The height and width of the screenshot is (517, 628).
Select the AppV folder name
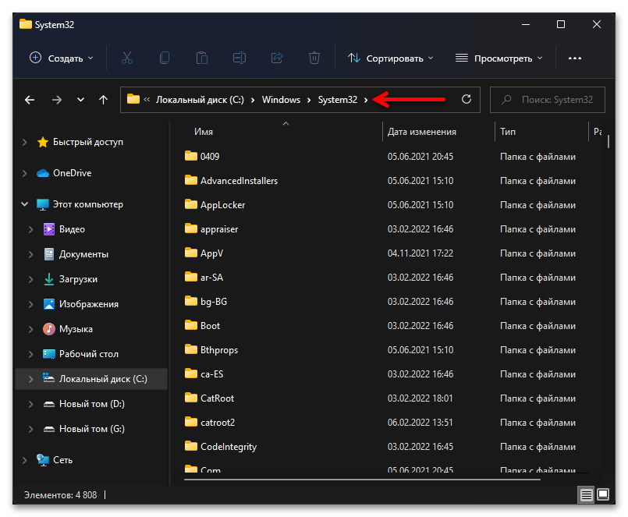pos(212,253)
